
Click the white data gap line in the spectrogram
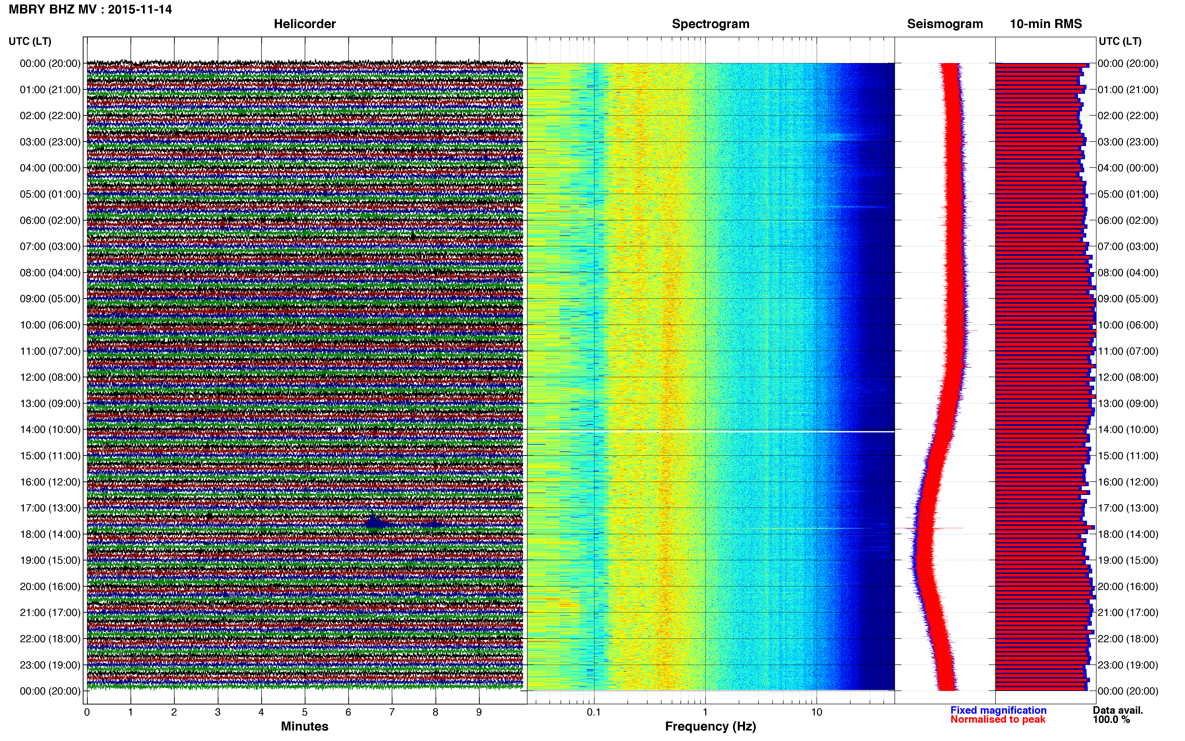click(710, 432)
